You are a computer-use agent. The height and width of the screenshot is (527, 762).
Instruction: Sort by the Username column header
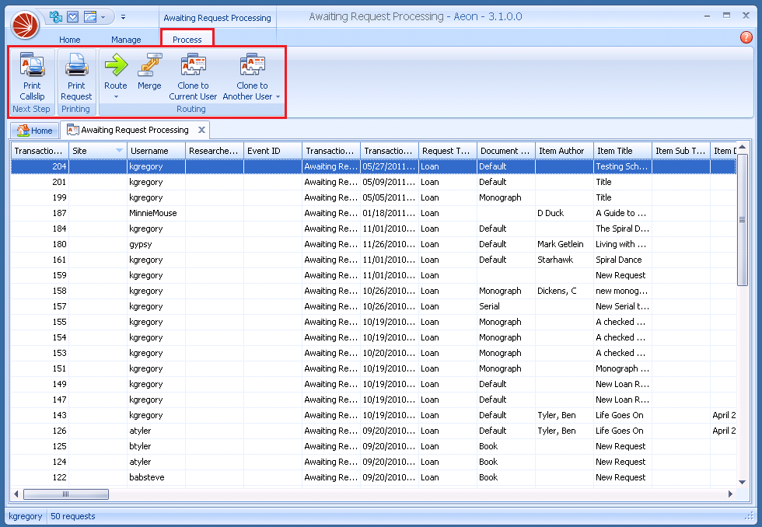tap(156, 151)
